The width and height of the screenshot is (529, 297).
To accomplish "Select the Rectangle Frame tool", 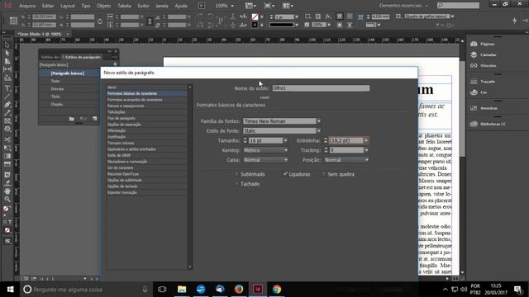I will pos(7,121).
